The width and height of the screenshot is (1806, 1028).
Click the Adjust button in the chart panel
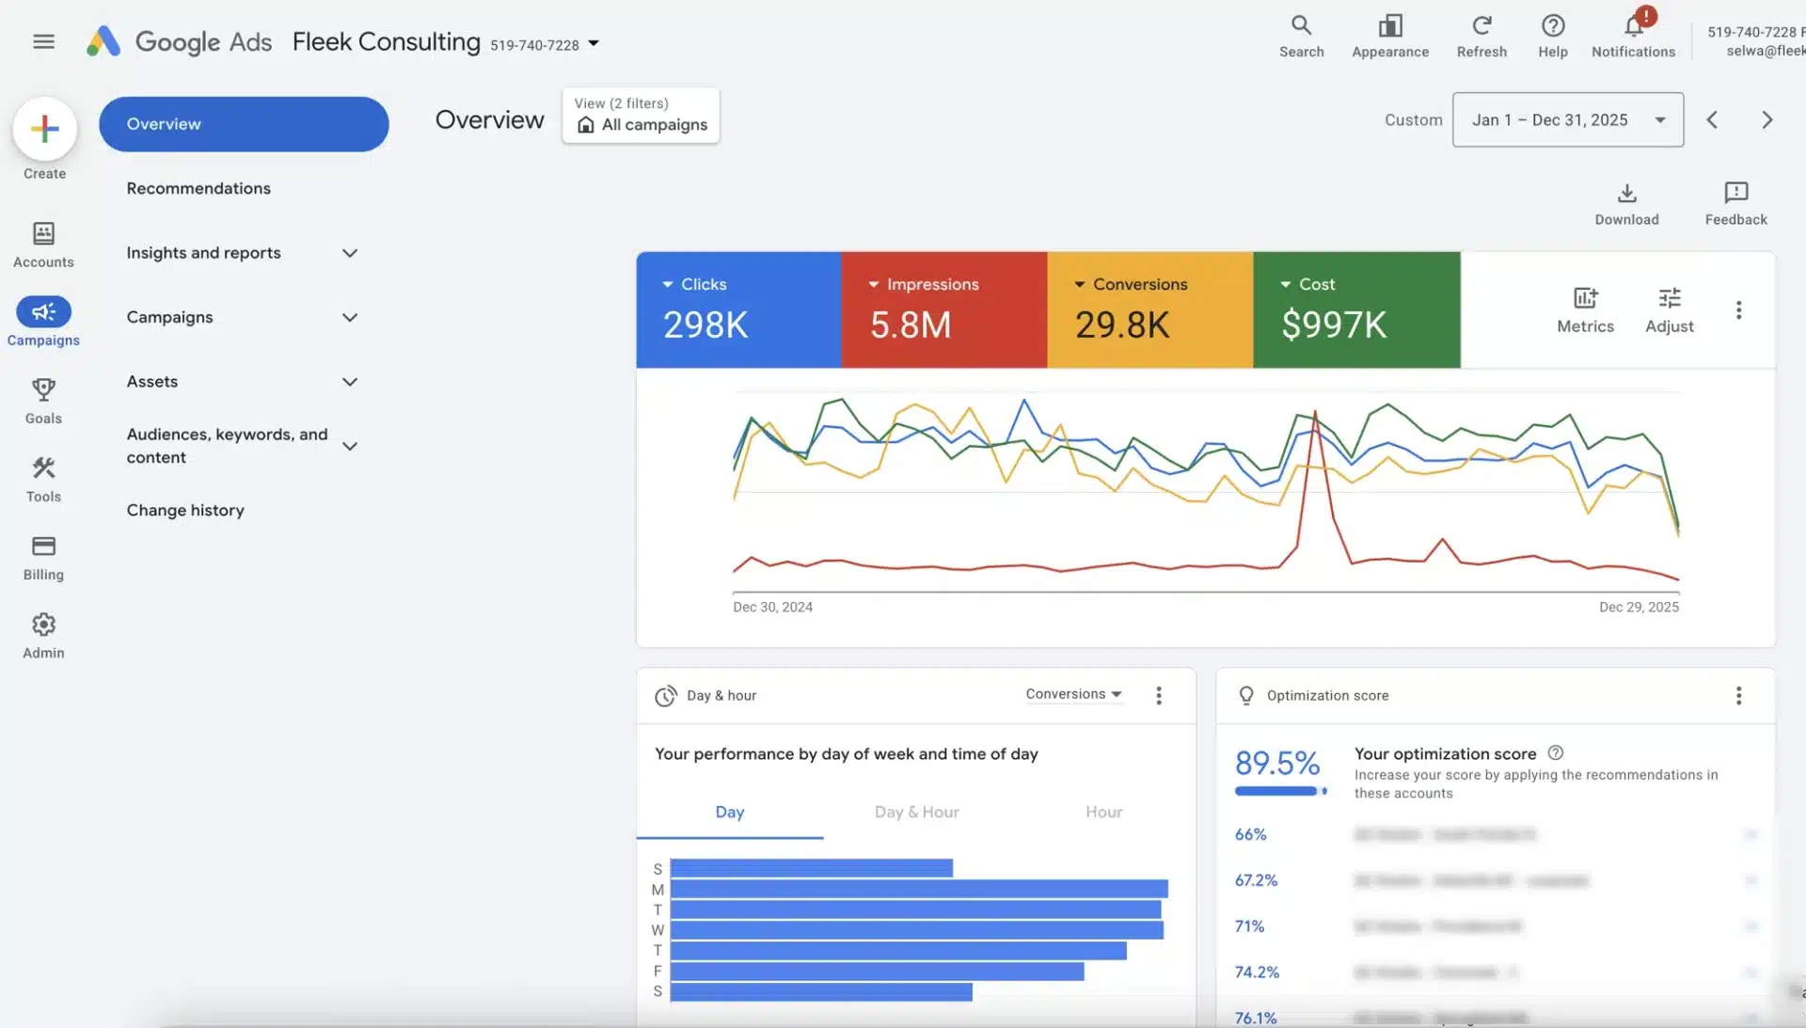coord(1670,310)
